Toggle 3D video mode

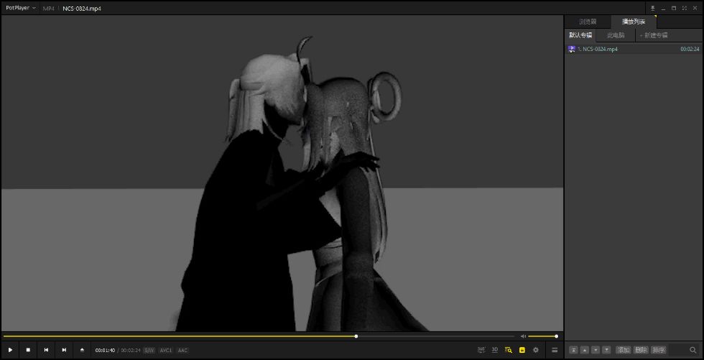495,350
